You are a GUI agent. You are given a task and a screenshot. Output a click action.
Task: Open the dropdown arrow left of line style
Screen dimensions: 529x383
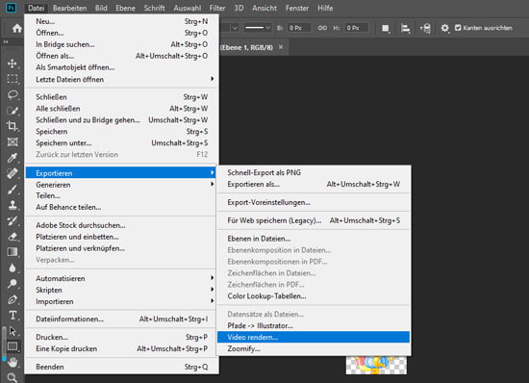pyautogui.click(x=235, y=28)
